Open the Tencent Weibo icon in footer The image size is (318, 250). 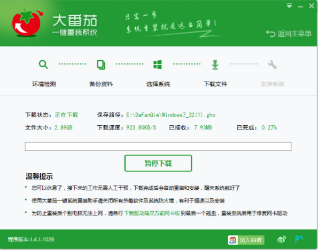click(x=299, y=239)
